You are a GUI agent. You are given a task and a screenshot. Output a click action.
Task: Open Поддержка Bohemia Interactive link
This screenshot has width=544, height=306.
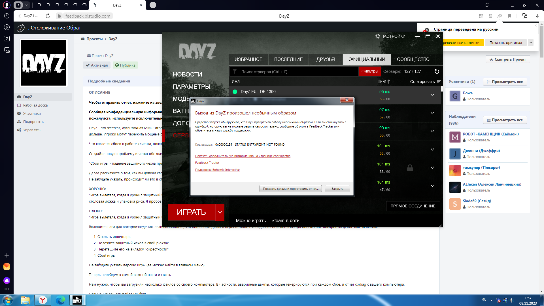[x=217, y=170]
